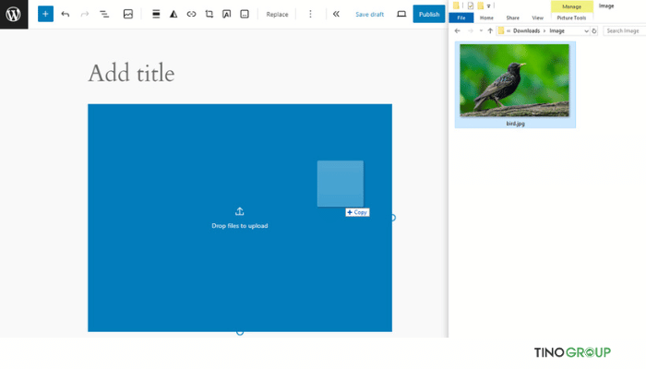Screen dimensions: 646x369
Task: Go forward in File Explorer
Action: pos(471,30)
